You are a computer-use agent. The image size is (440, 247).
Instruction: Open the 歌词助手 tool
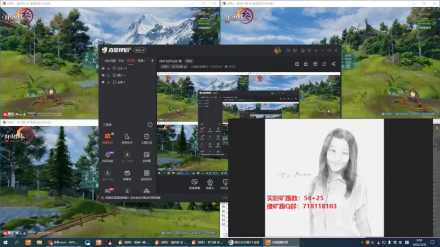[x=146, y=175]
